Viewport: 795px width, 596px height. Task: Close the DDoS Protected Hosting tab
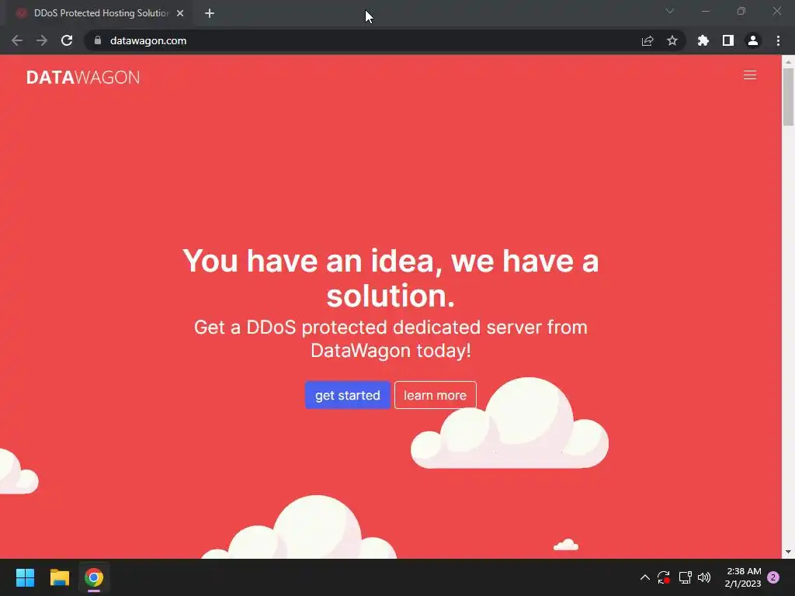[180, 13]
